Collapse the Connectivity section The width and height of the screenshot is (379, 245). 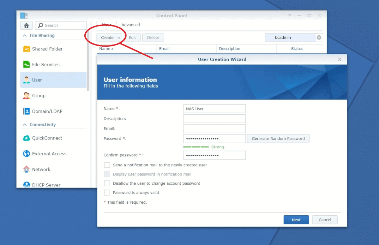click(24, 125)
